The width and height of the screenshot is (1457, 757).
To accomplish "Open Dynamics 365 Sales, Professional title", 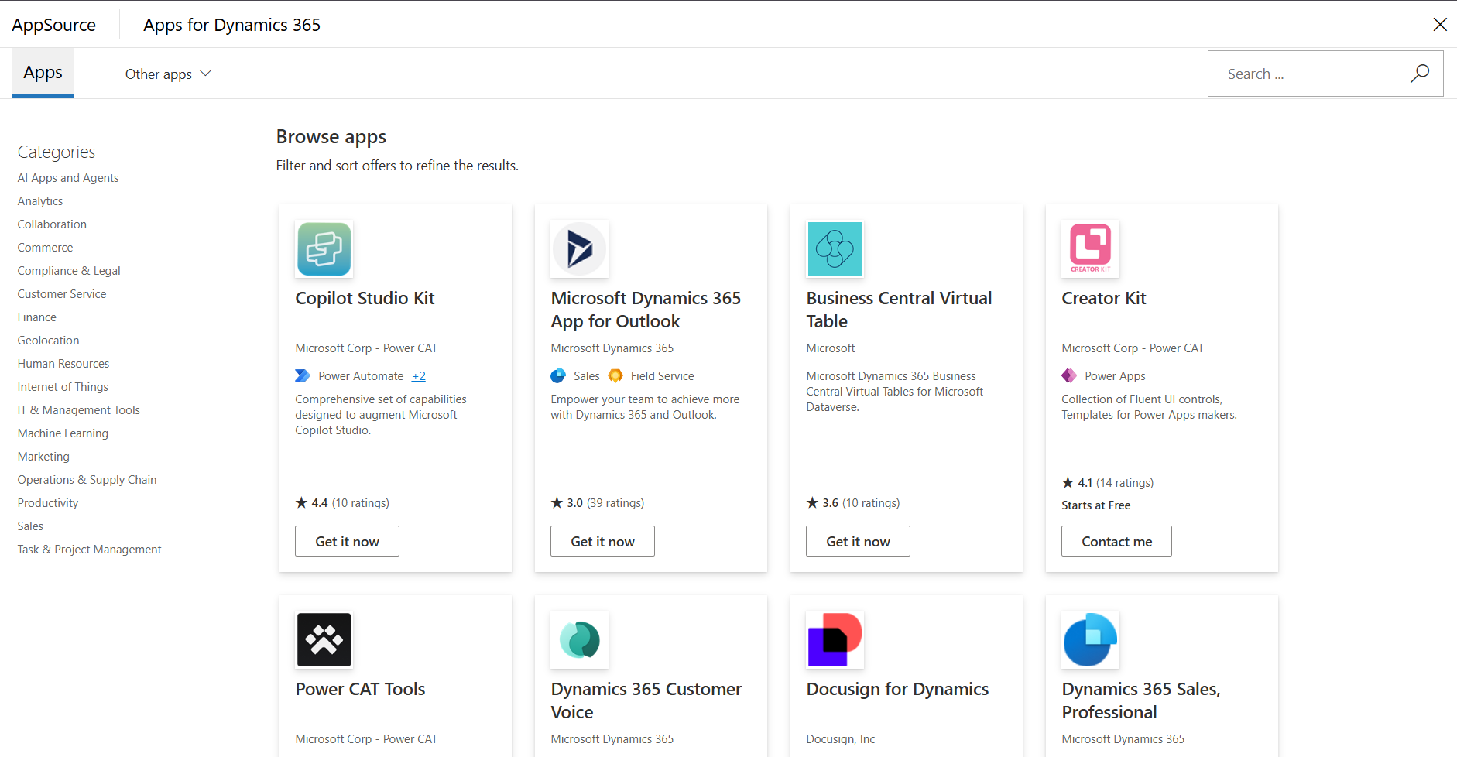I will pyautogui.click(x=1140, y=700).
